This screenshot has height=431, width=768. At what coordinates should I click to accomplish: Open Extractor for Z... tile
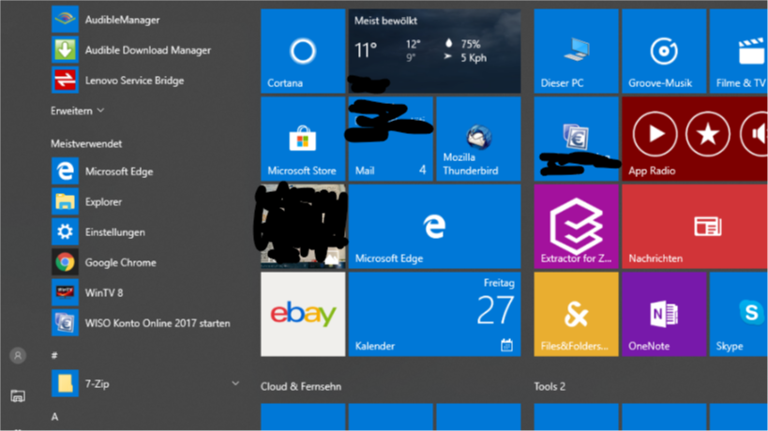tap(576, 227)
